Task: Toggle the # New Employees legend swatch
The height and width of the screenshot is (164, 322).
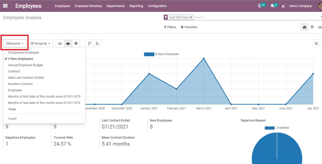Action: click(x=149, y=54)
